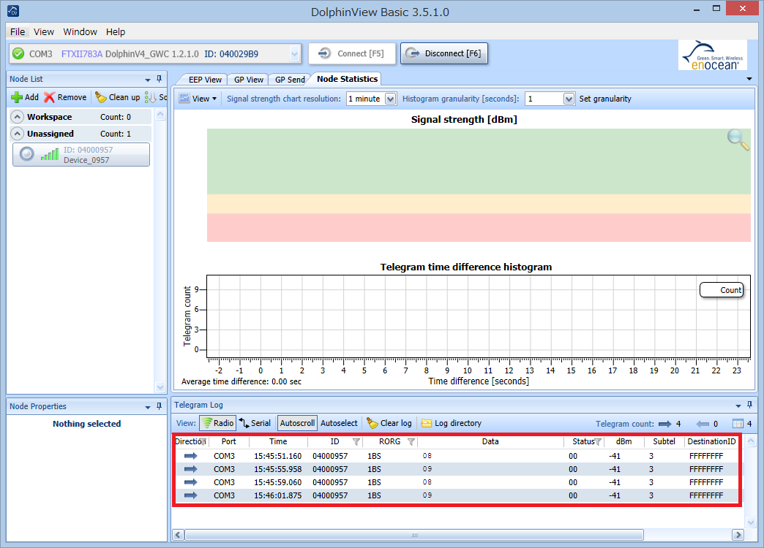Click Node List scrollbar down arrow

point(160,387)
